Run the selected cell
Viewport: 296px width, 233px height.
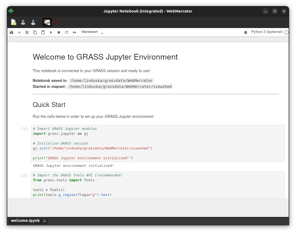[51, 32]
